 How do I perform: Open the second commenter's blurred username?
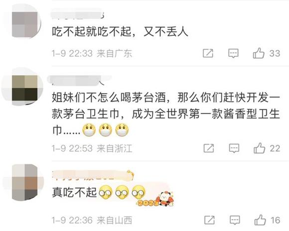coord(78,81)
